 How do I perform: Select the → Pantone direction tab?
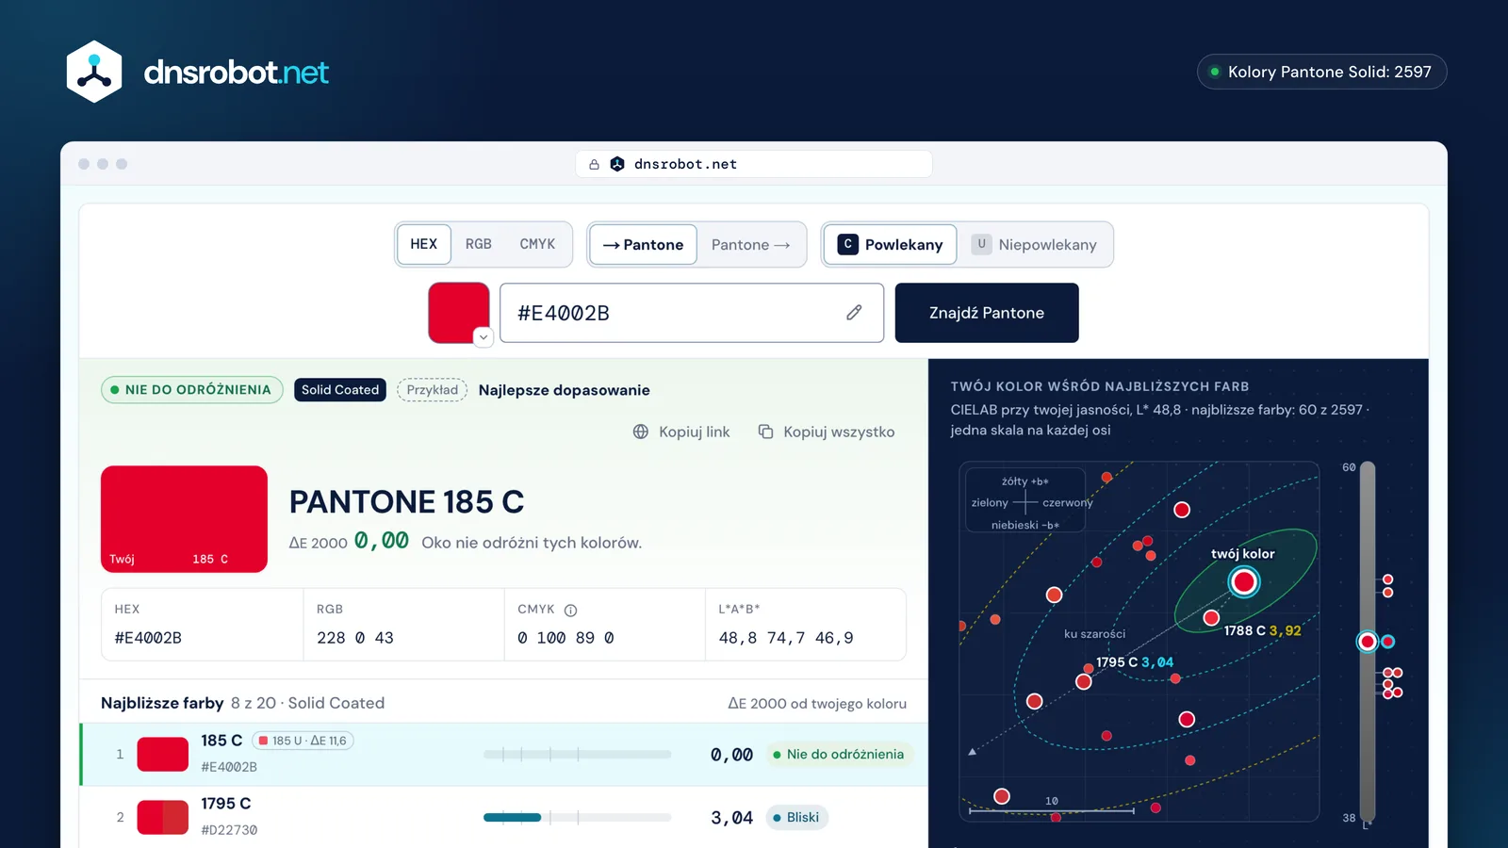[x=644, y=244]
